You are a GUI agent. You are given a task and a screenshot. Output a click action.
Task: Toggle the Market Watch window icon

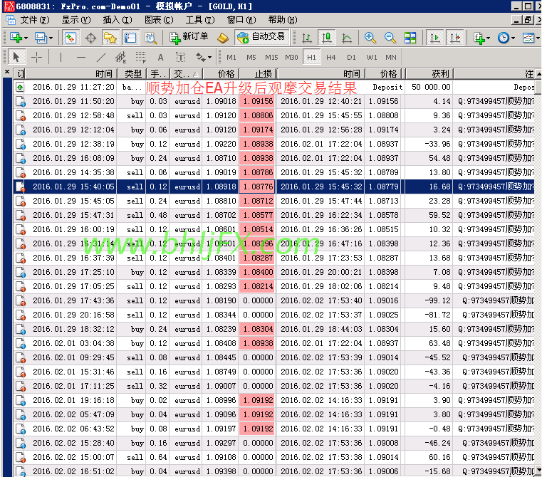coord(71,38)
